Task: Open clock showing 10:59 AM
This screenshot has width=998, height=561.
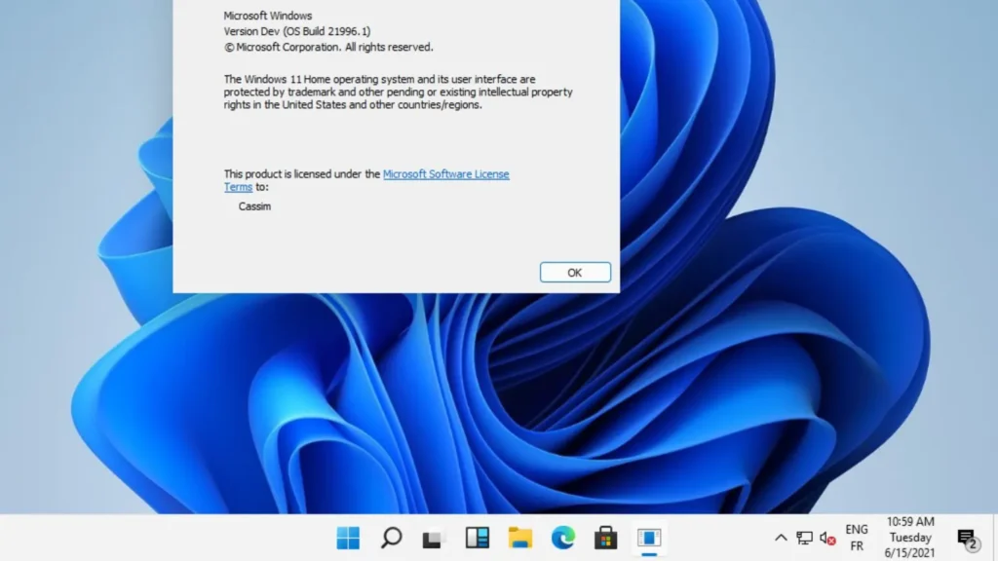Action: point(911,522)
